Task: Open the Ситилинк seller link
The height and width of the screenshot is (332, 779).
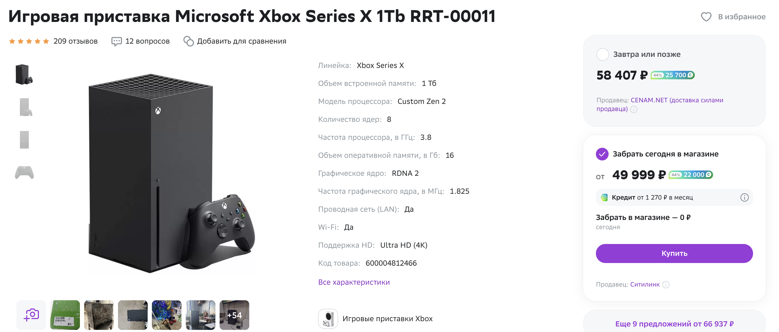Action: point(645,284)
